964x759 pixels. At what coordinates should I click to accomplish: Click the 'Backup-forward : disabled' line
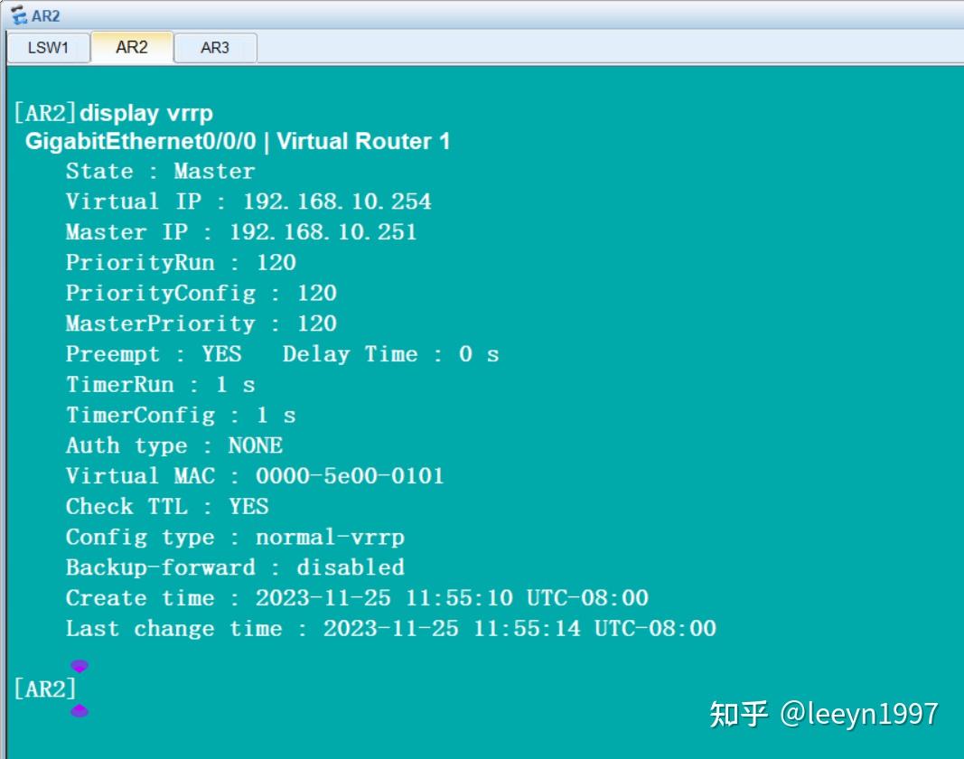pyautogui.click(x=235, y=567)
